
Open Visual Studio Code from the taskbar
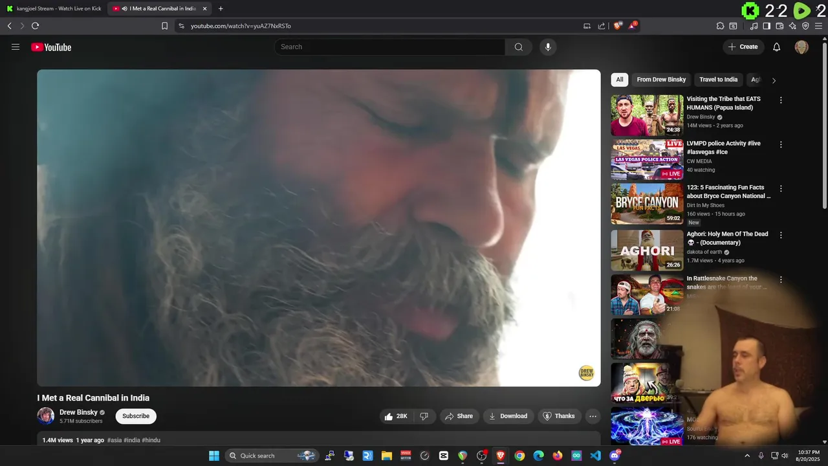[x=596, y=456]
